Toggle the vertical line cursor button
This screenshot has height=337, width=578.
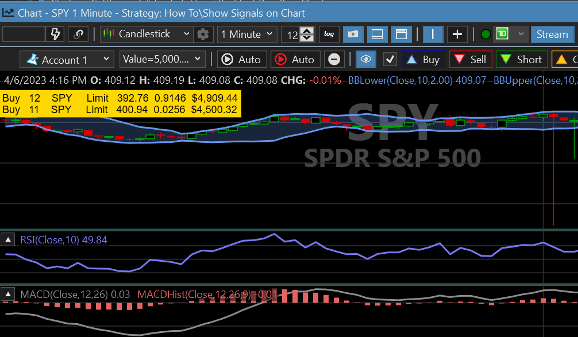pyautogui.click(x=433, y=34)
